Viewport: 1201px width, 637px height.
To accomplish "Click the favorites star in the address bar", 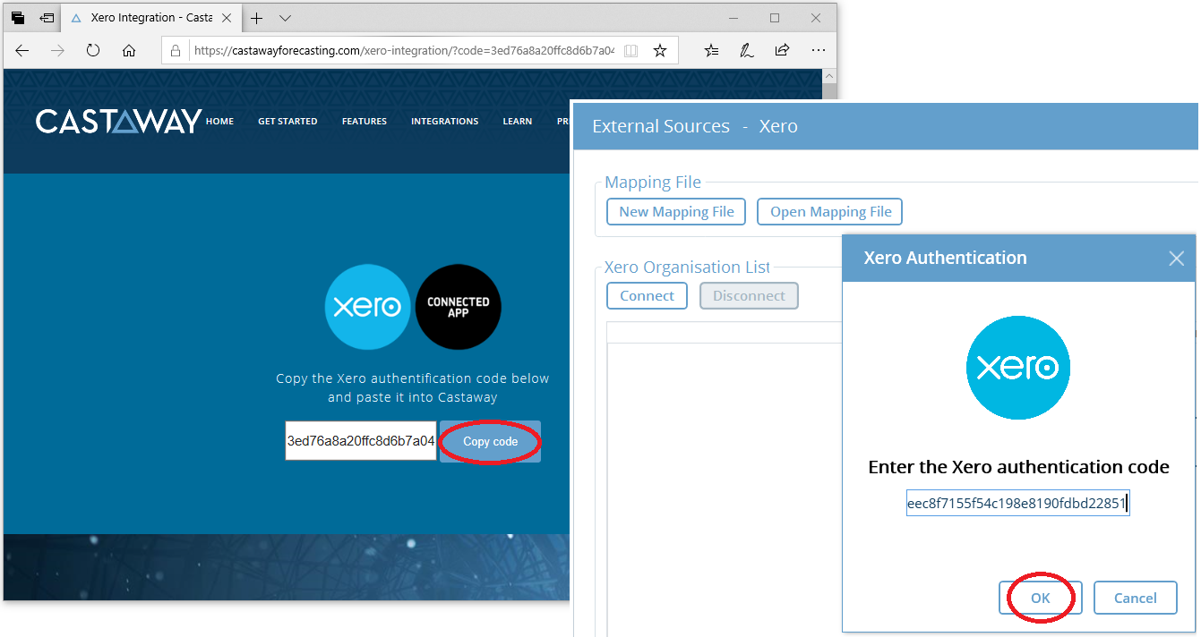I will coord(660,50).
